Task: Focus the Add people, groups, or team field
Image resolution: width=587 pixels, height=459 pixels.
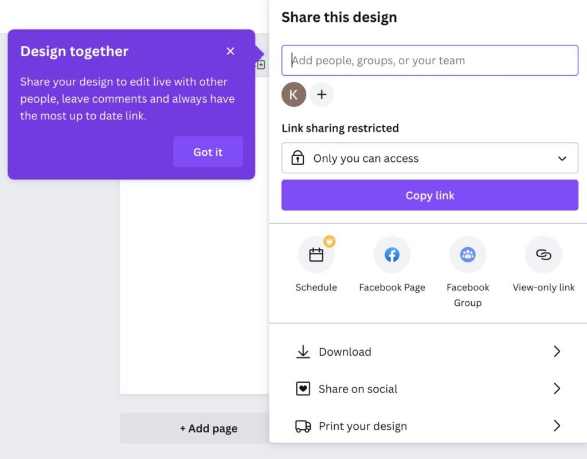Action: tap(430, 60)
